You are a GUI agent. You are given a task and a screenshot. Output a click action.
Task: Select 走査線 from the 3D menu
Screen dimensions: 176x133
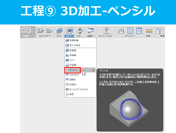tap(80, 50)
